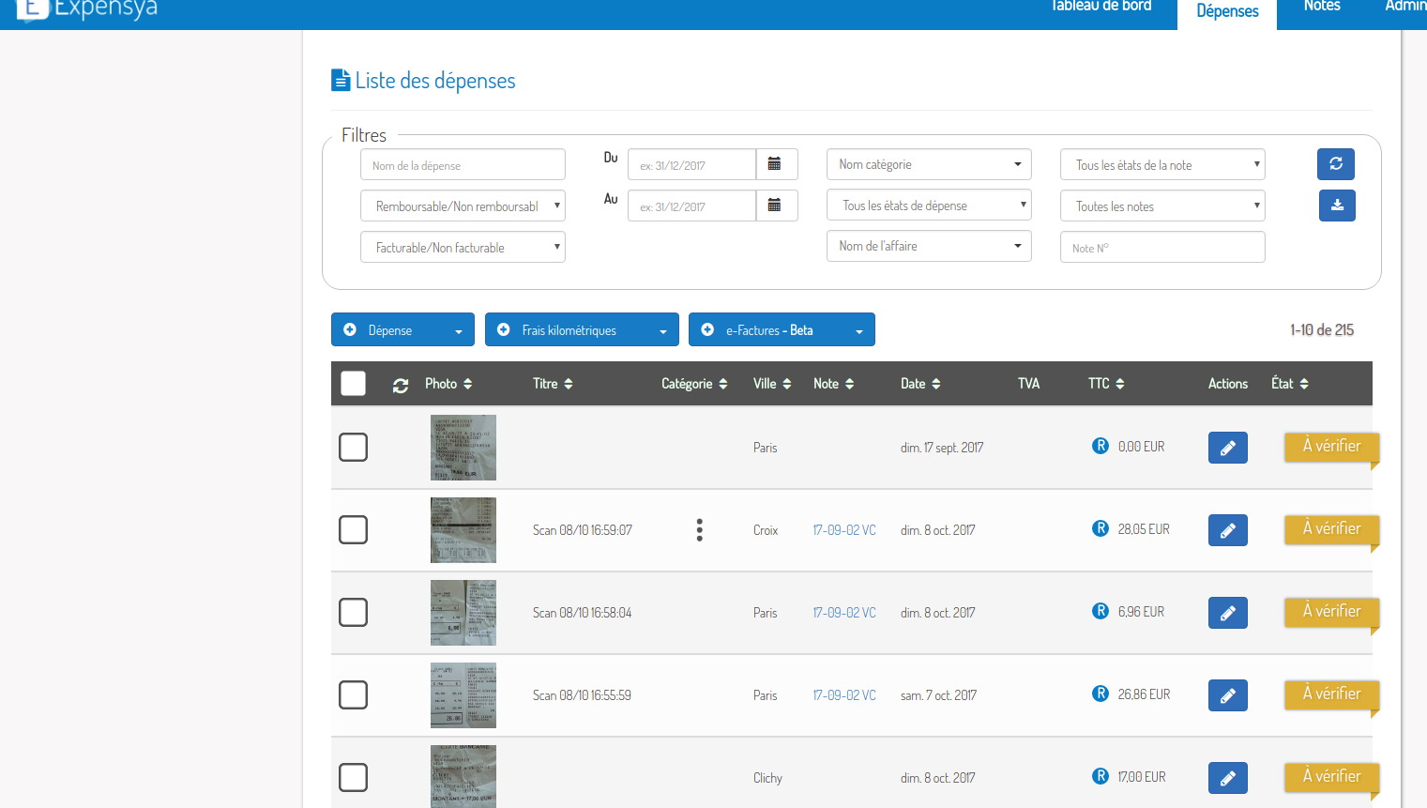Image resolution: width=1427 pixels, height=808 pixels.
Task: Click pencil edit icon for 28,05 EUR expense
Action: point(1227,530)
